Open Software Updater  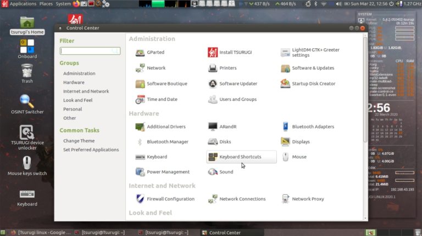[x=232, y=84]
